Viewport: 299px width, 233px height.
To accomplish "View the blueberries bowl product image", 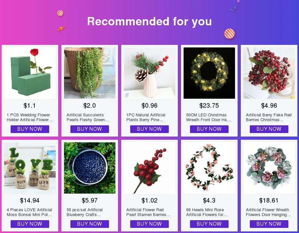I will 90,168.
